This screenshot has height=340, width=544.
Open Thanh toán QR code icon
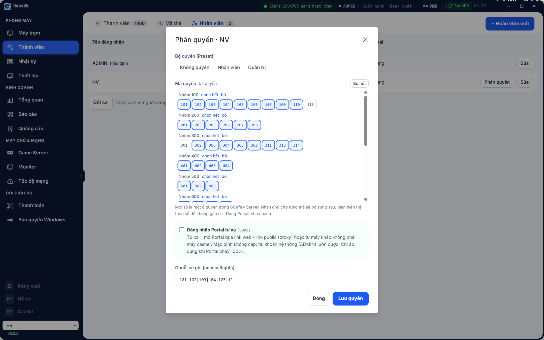point(10,206)
